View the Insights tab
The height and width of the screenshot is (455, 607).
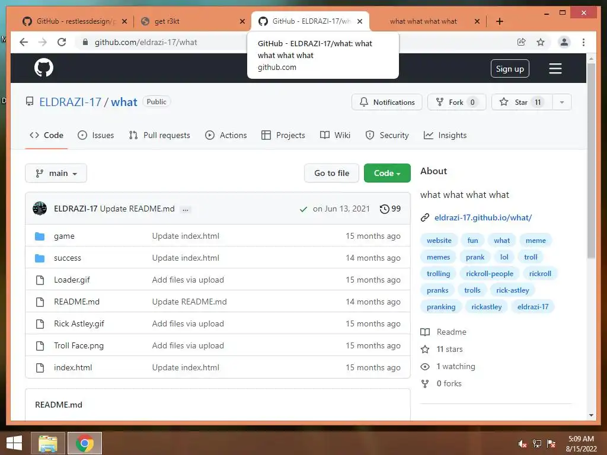tap(445, 135)
